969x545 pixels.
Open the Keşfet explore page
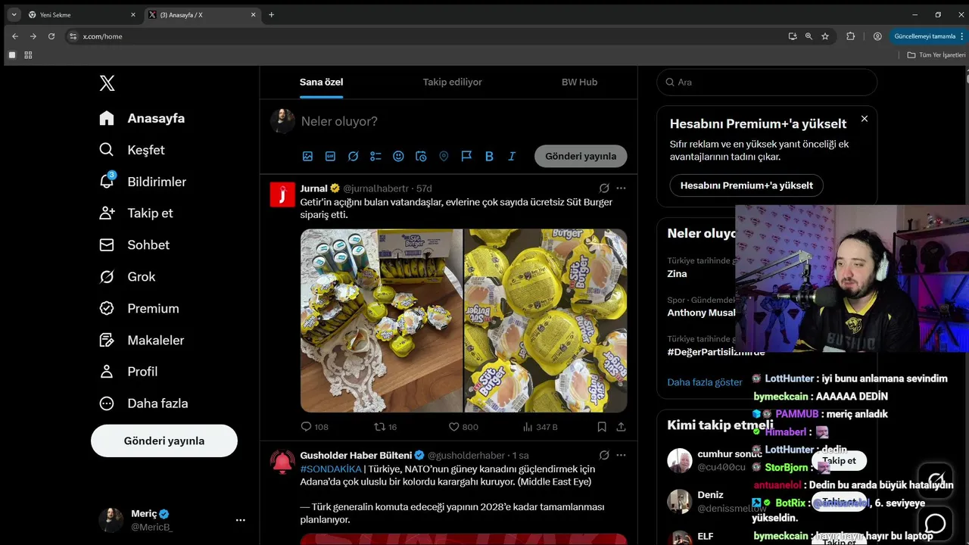tap(132, 150)
